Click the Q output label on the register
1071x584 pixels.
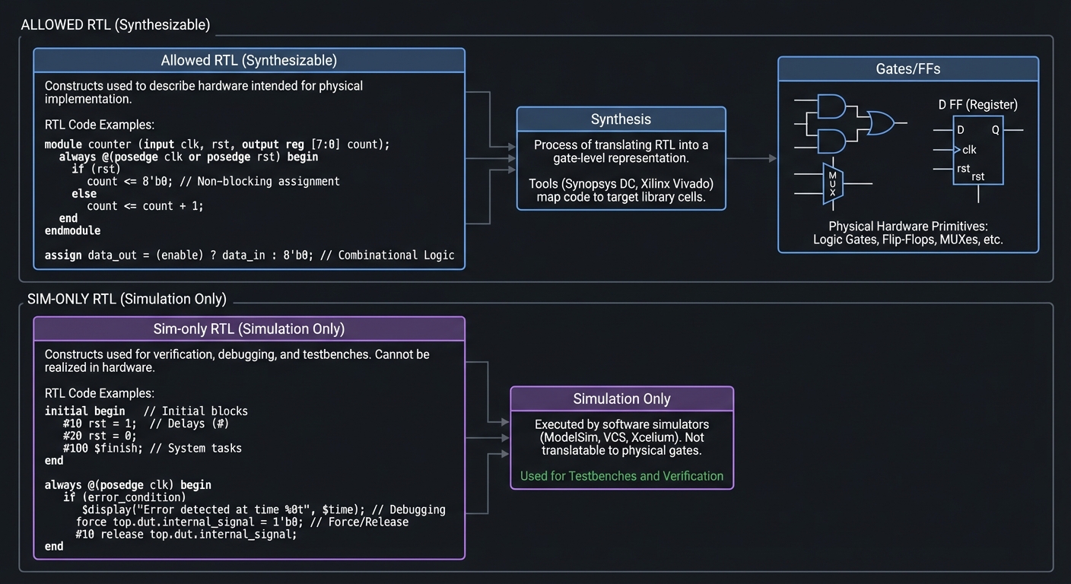coord(995,130)
